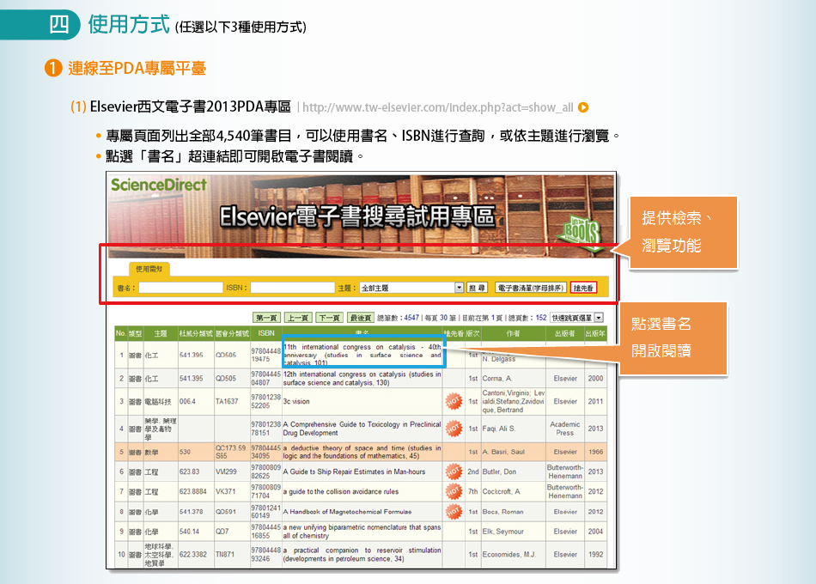The width and height of the screenshot is (816, 584).
Task: Open title 11th international congress on catalysis
Action: 362,355
